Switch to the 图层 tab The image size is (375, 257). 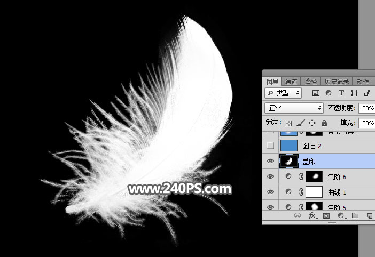point(272,82)
